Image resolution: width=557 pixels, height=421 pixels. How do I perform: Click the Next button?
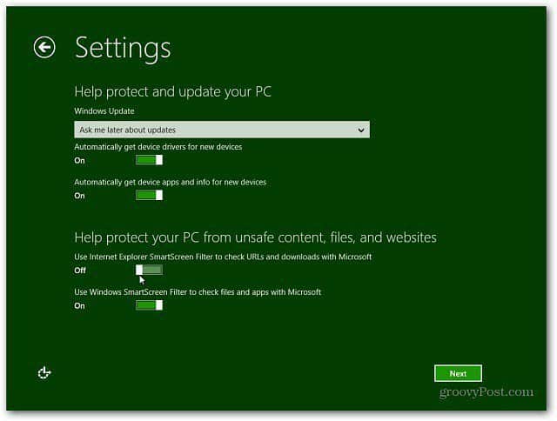click(458, 373)
